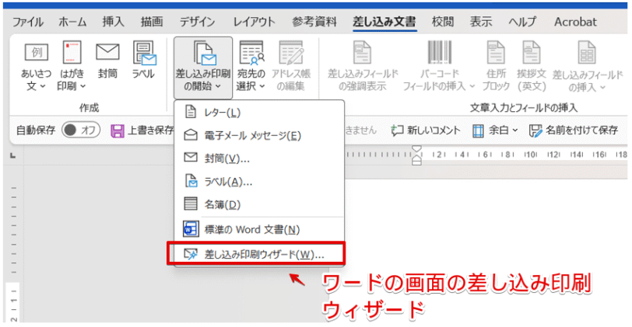The width and height of the screenshot is (632, 327).
Task: Choose レター(L) from the menu
Action: [259, 112]
